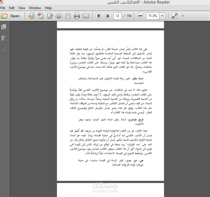Open the zoom level dropdown arrow
Screen dimensions: 210x197
point(162,16)
